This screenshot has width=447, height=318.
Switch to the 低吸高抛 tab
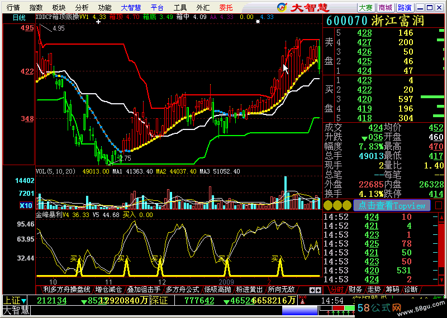[217, 290]
